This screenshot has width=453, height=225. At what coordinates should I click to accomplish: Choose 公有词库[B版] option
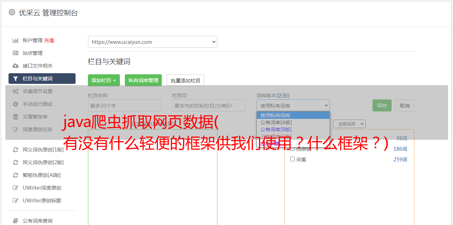click(x=293, y=129)
